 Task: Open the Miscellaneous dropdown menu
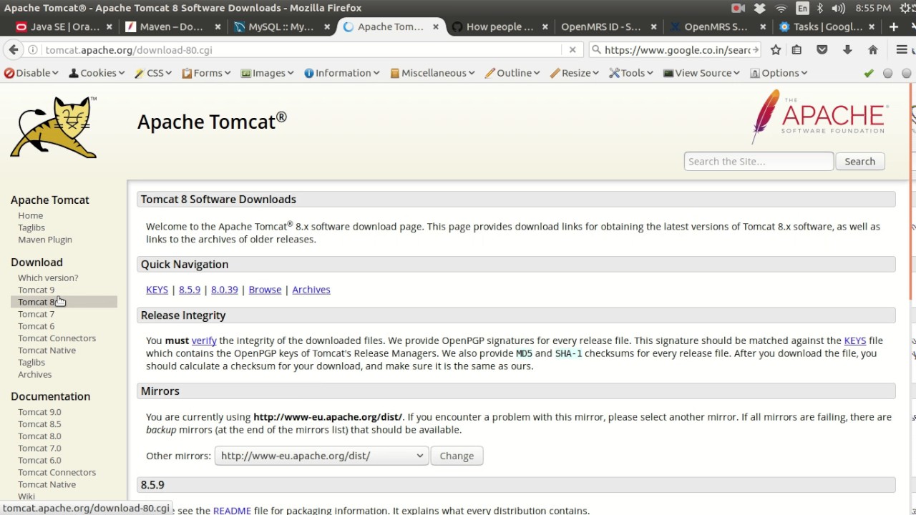click(432, 73)
